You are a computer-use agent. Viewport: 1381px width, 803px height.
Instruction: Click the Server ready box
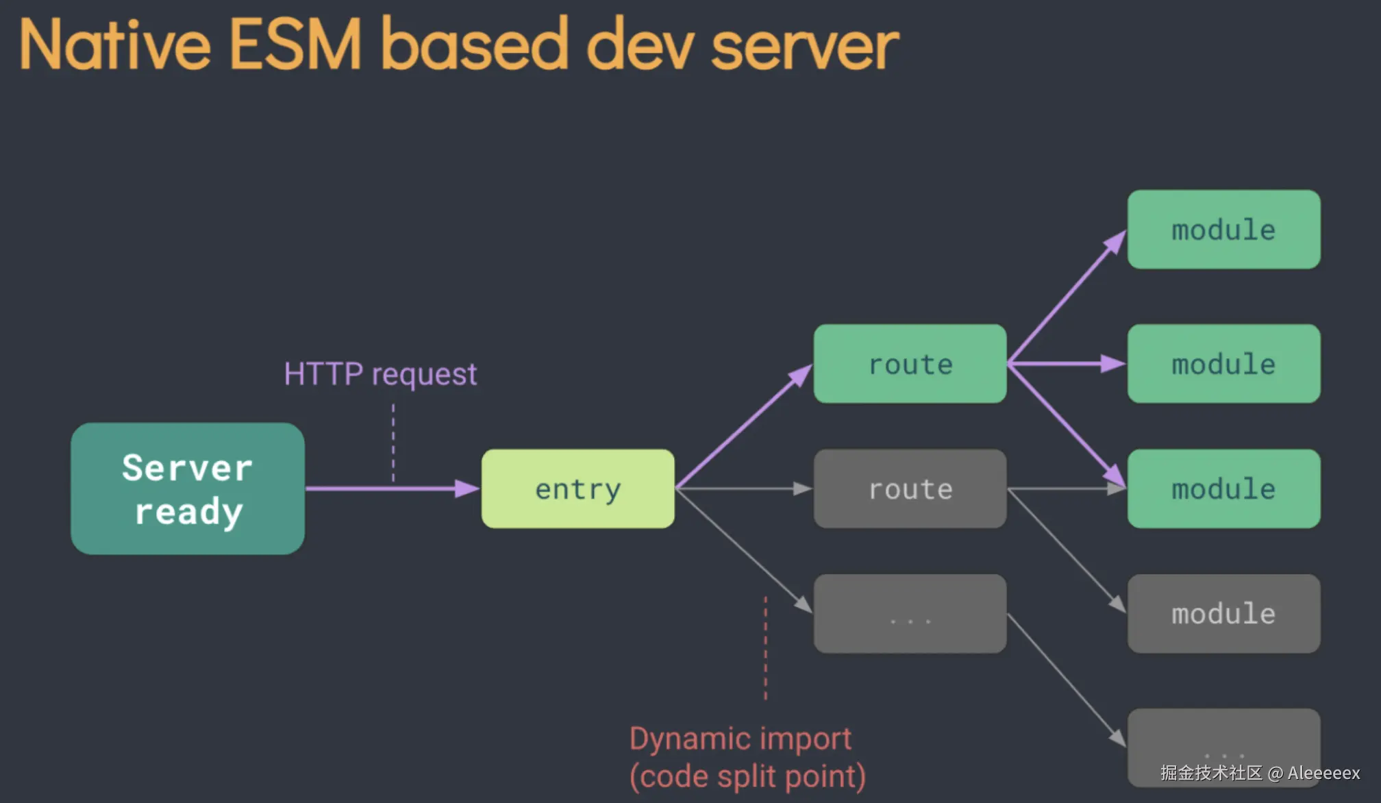click(188, 489)
